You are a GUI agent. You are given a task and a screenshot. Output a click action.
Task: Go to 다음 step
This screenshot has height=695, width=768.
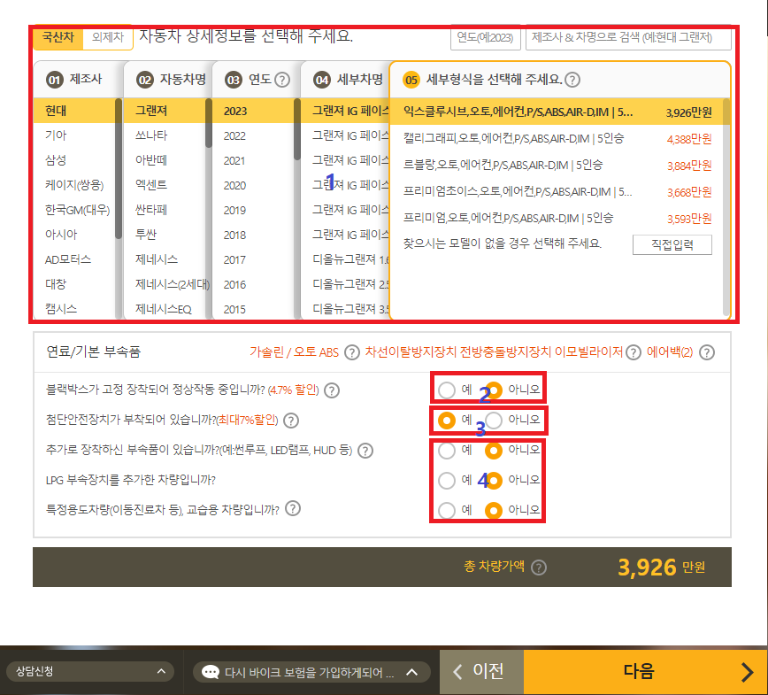pyautogui.click(x=646, y=671)
